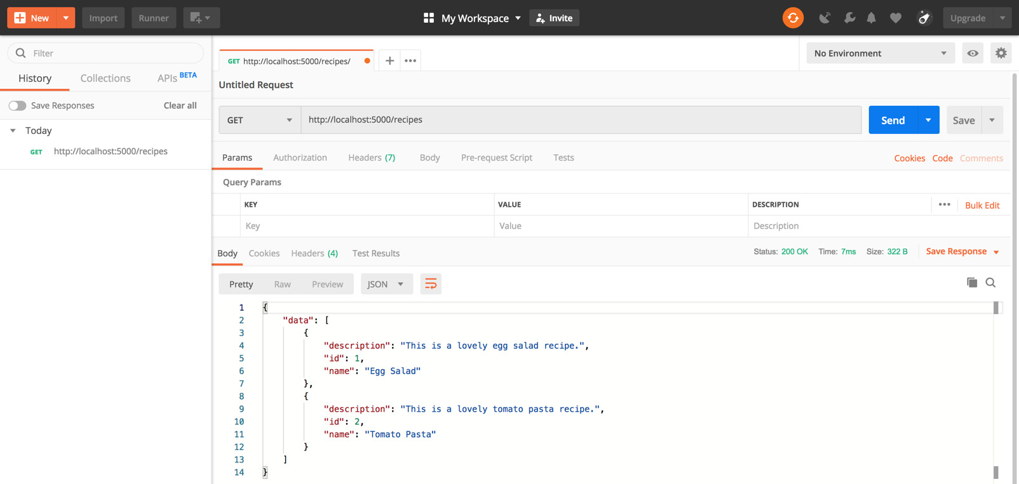Open the Cookies link at right
This screenshot has width=1019, height=484.
(909, 158)
